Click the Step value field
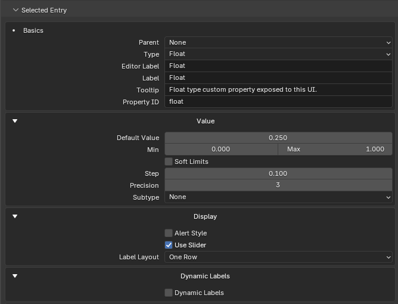 coord(278,173)
